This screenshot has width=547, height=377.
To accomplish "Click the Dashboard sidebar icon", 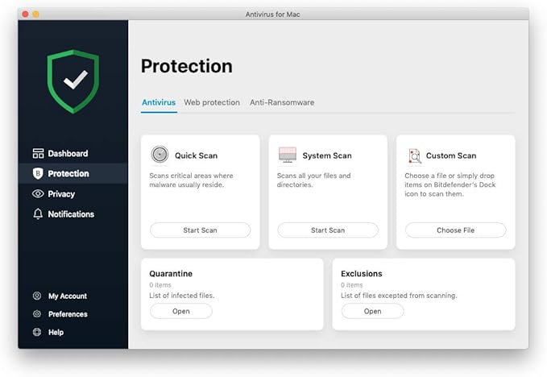I will tap(38, 154).
